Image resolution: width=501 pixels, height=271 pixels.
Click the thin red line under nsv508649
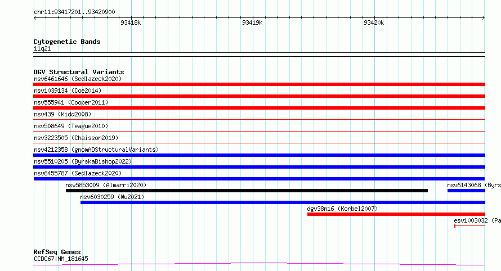(259, 131)
